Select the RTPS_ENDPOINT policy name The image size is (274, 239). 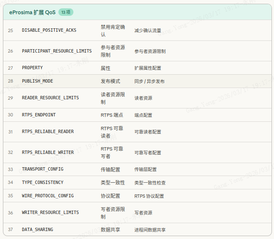click(x=39, y=115)
